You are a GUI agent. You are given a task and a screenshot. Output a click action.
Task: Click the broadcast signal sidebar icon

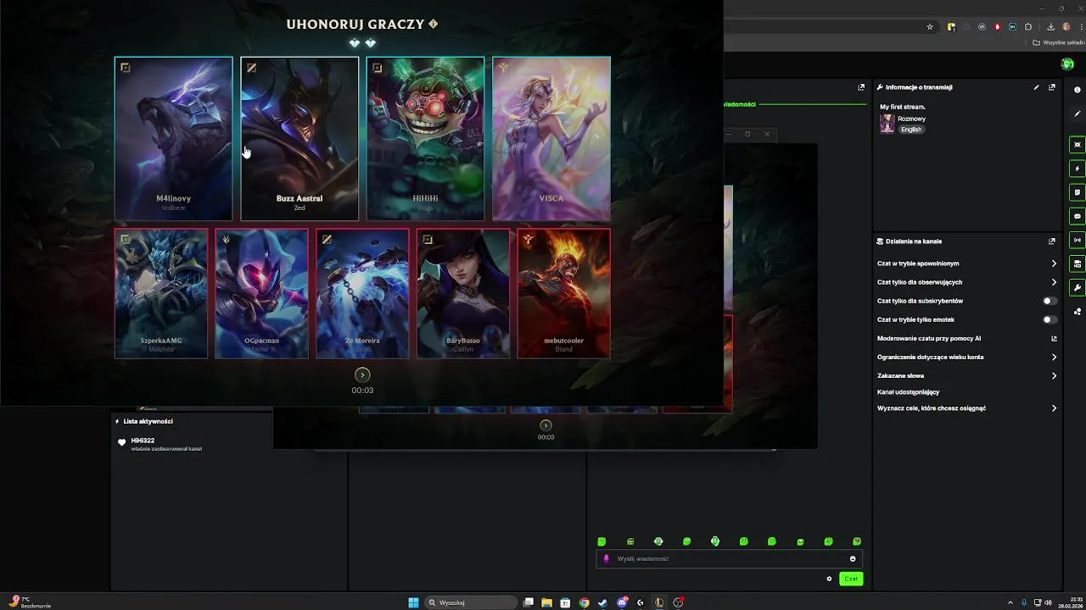tap(1078, 240)
